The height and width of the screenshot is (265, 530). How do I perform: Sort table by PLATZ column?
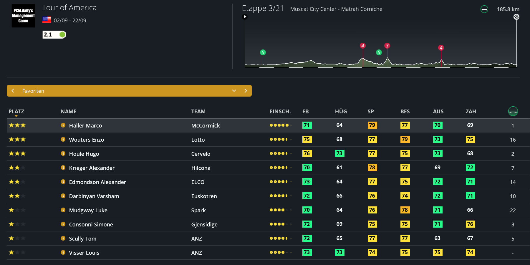coord(16,112)
